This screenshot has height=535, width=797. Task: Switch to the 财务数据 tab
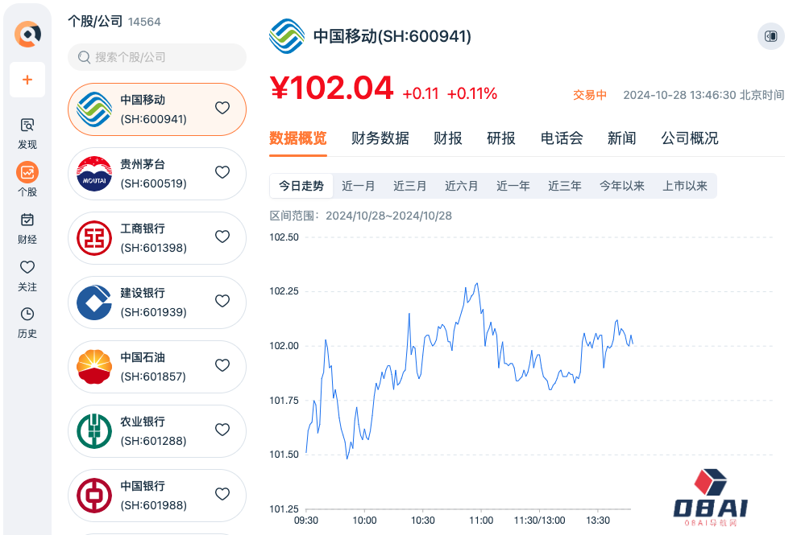[380, 138]
